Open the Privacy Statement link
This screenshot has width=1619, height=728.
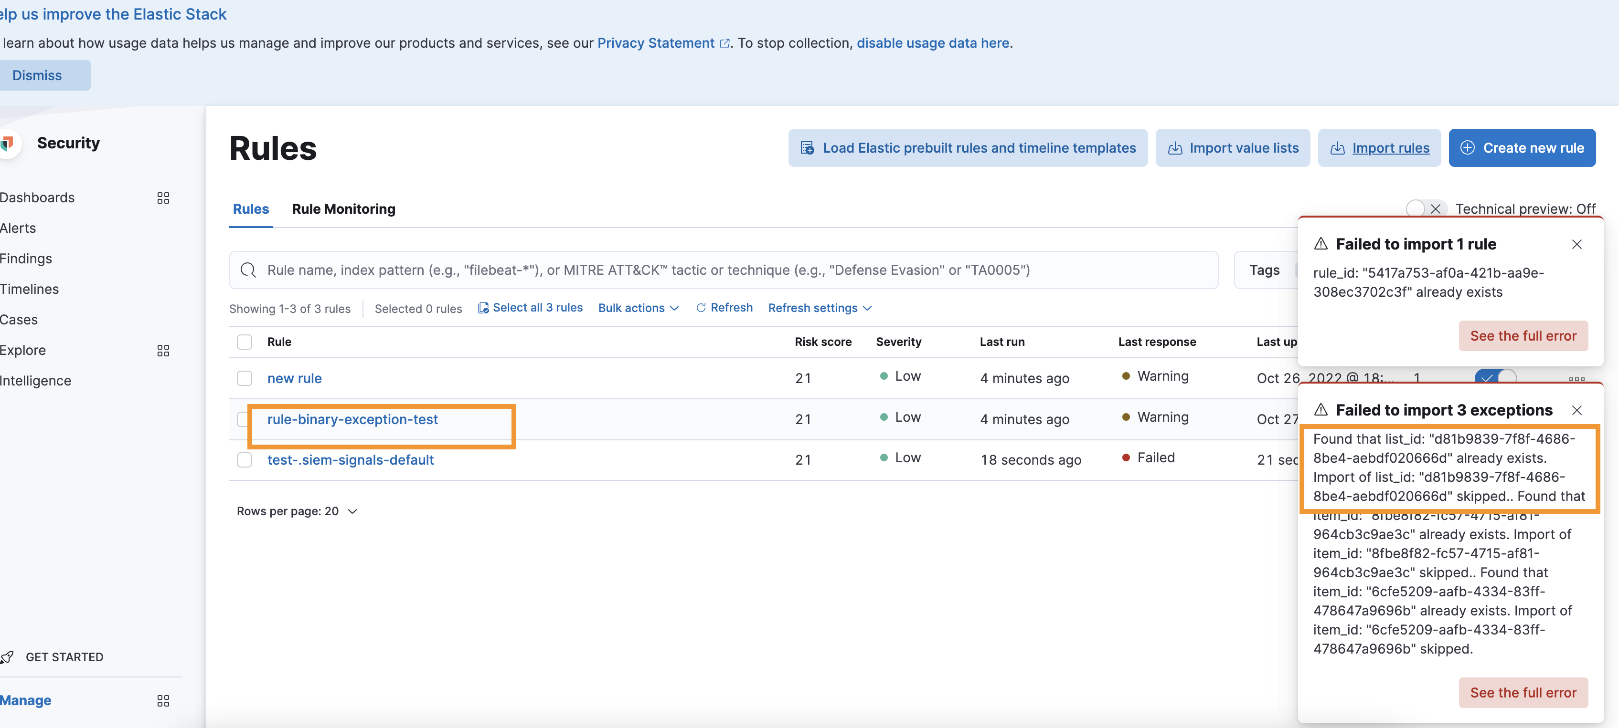656,42
